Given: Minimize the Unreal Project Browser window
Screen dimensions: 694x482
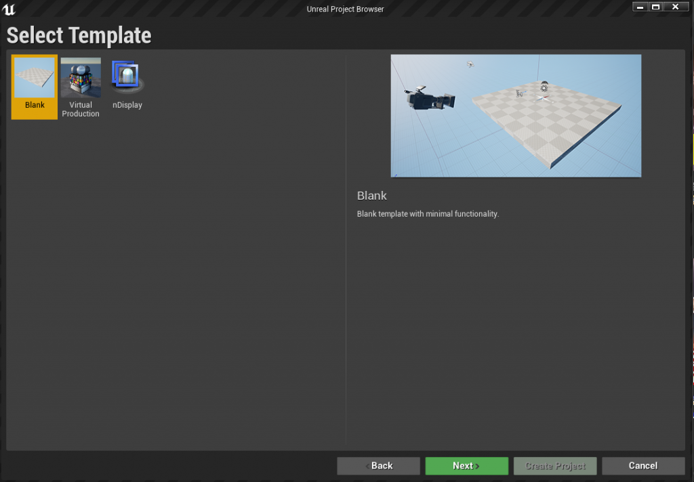Looking at the screenshot, I should [640, 7].
